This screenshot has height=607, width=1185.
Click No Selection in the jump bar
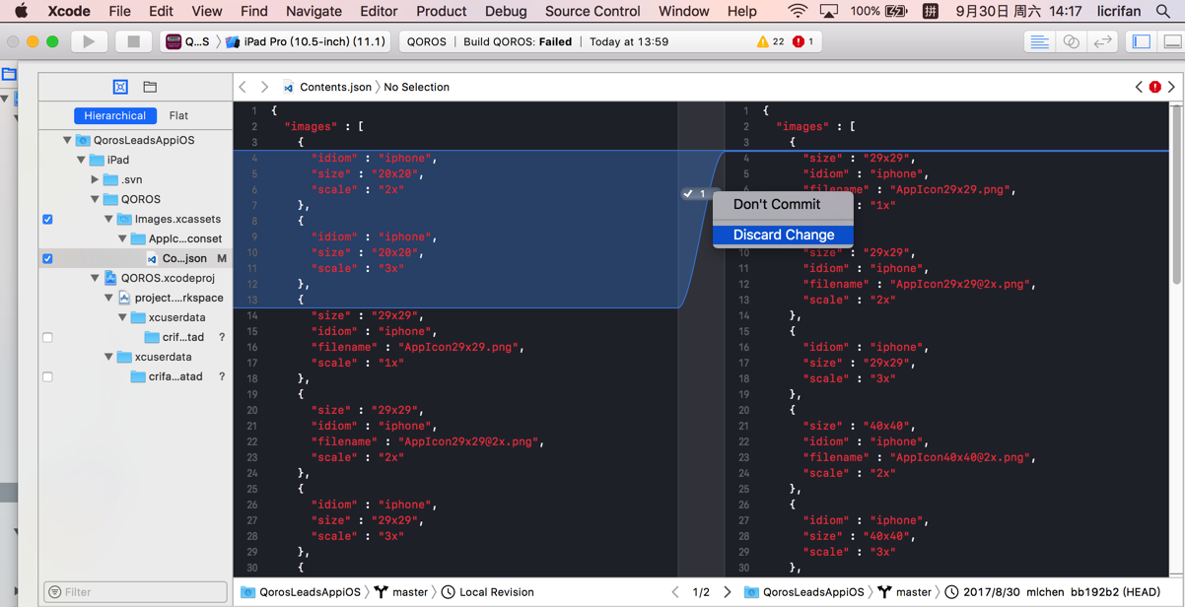tap(416, 87)
